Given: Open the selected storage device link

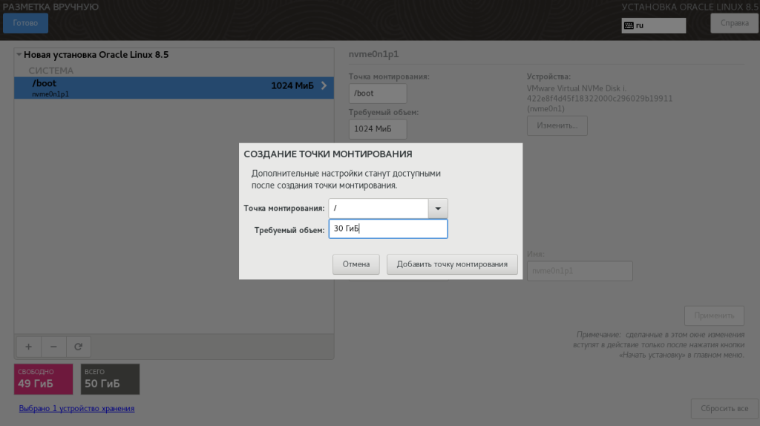Looking at the screenshot, I should [76, 408].
